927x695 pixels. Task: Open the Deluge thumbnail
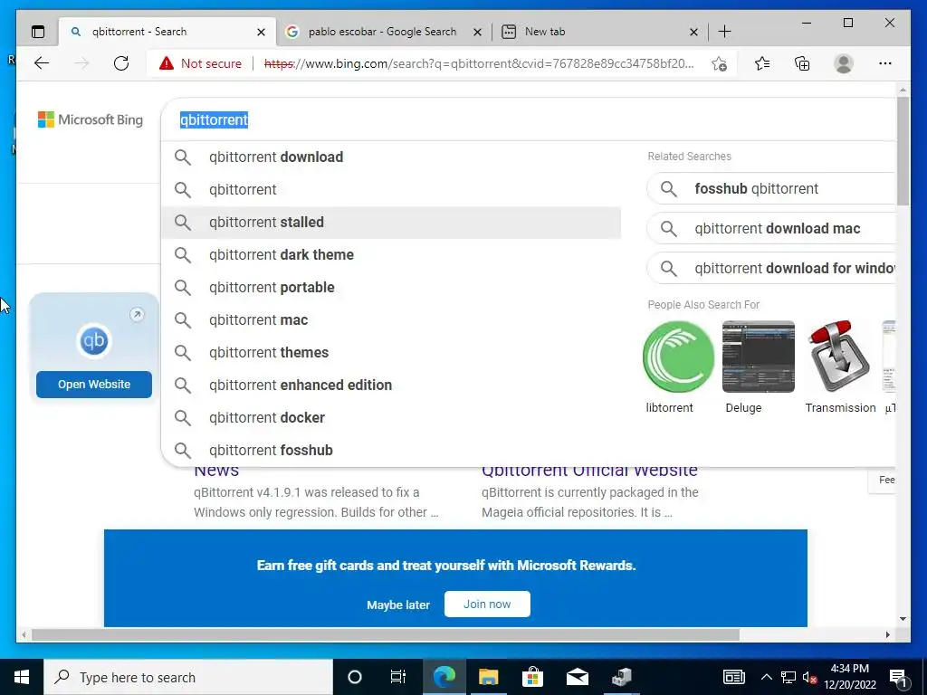(x=759, y=357)
